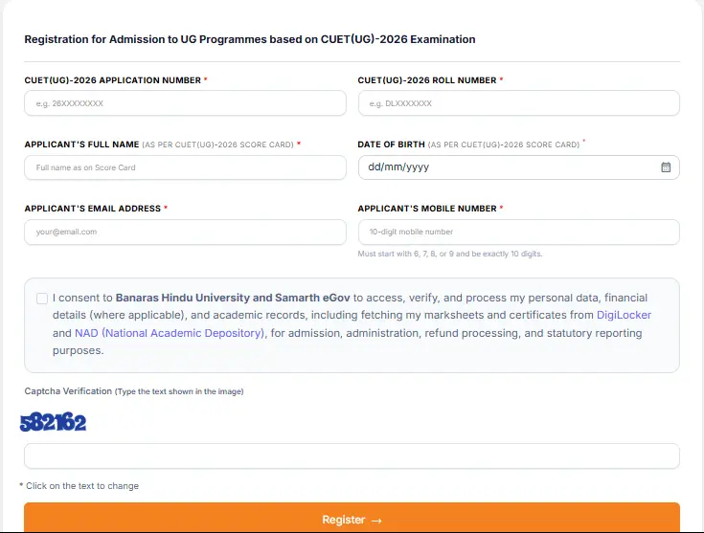Open the DigiLocker link
The height and width of the screenshot is (533, 704).
624,315
